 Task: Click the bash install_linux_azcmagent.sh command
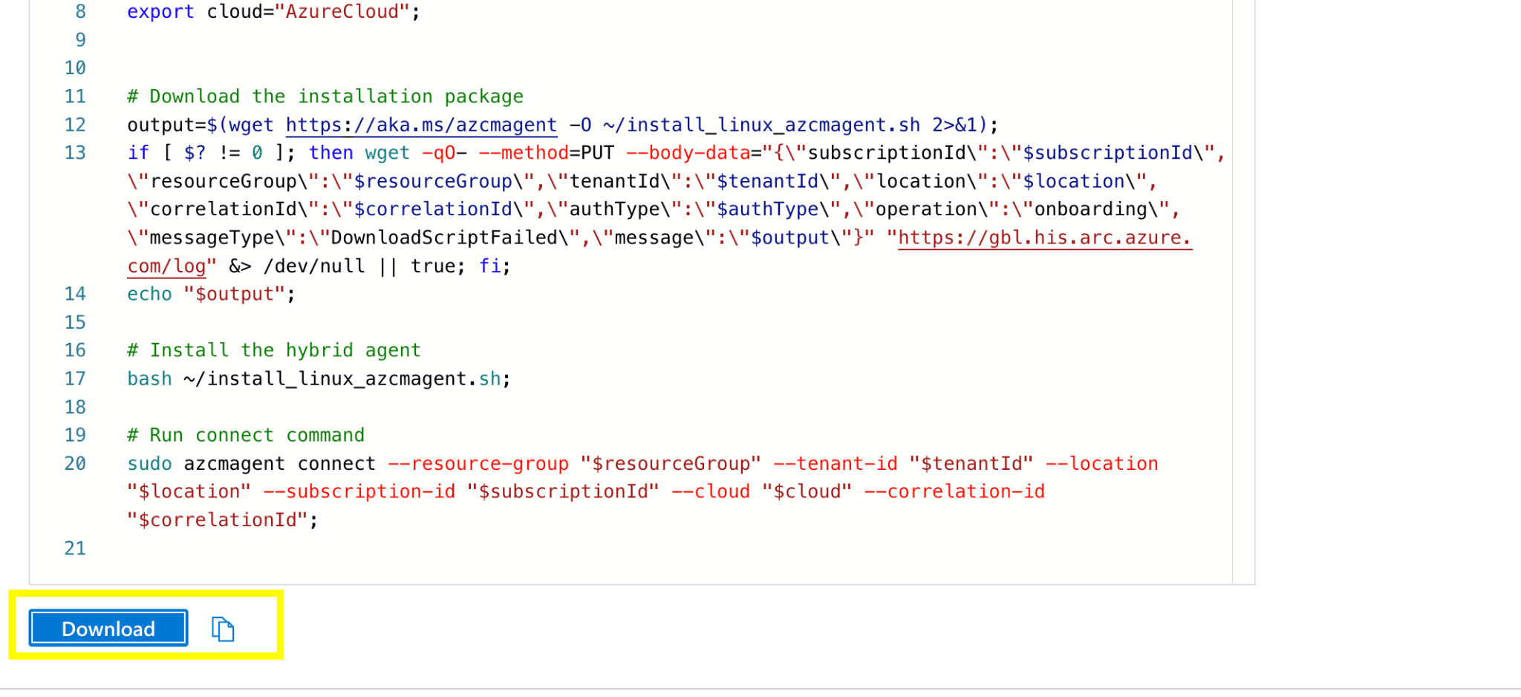(x=319, y=379)
